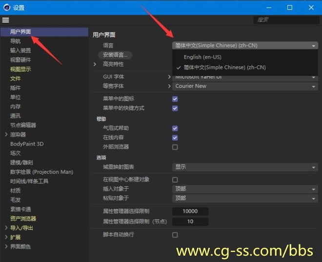Toggle 菜单中的快捷方式 checkbox
The height and width of the screenshot is (262, 322).
pyautogui.click(x=175, y=108)
